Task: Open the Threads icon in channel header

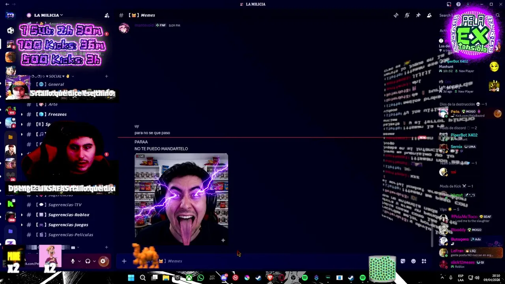Action: (x=396, y=15)
